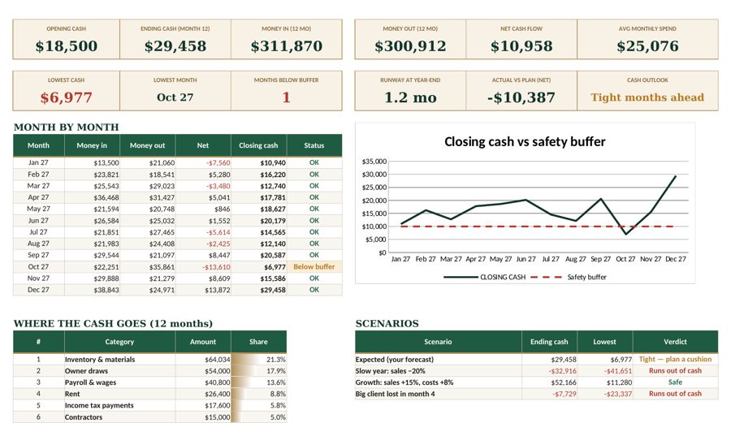Select the Lowest Cash value $6,977
Viewport: 731px width, 423px height.
[x=67, y=97]
